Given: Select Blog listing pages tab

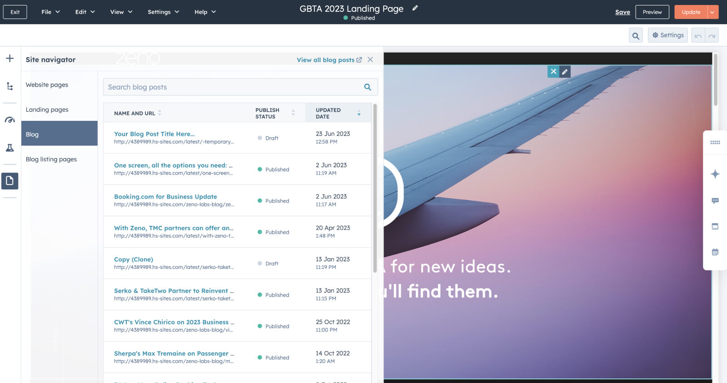Looking at the screenshot, I should (x=60, y=159).
